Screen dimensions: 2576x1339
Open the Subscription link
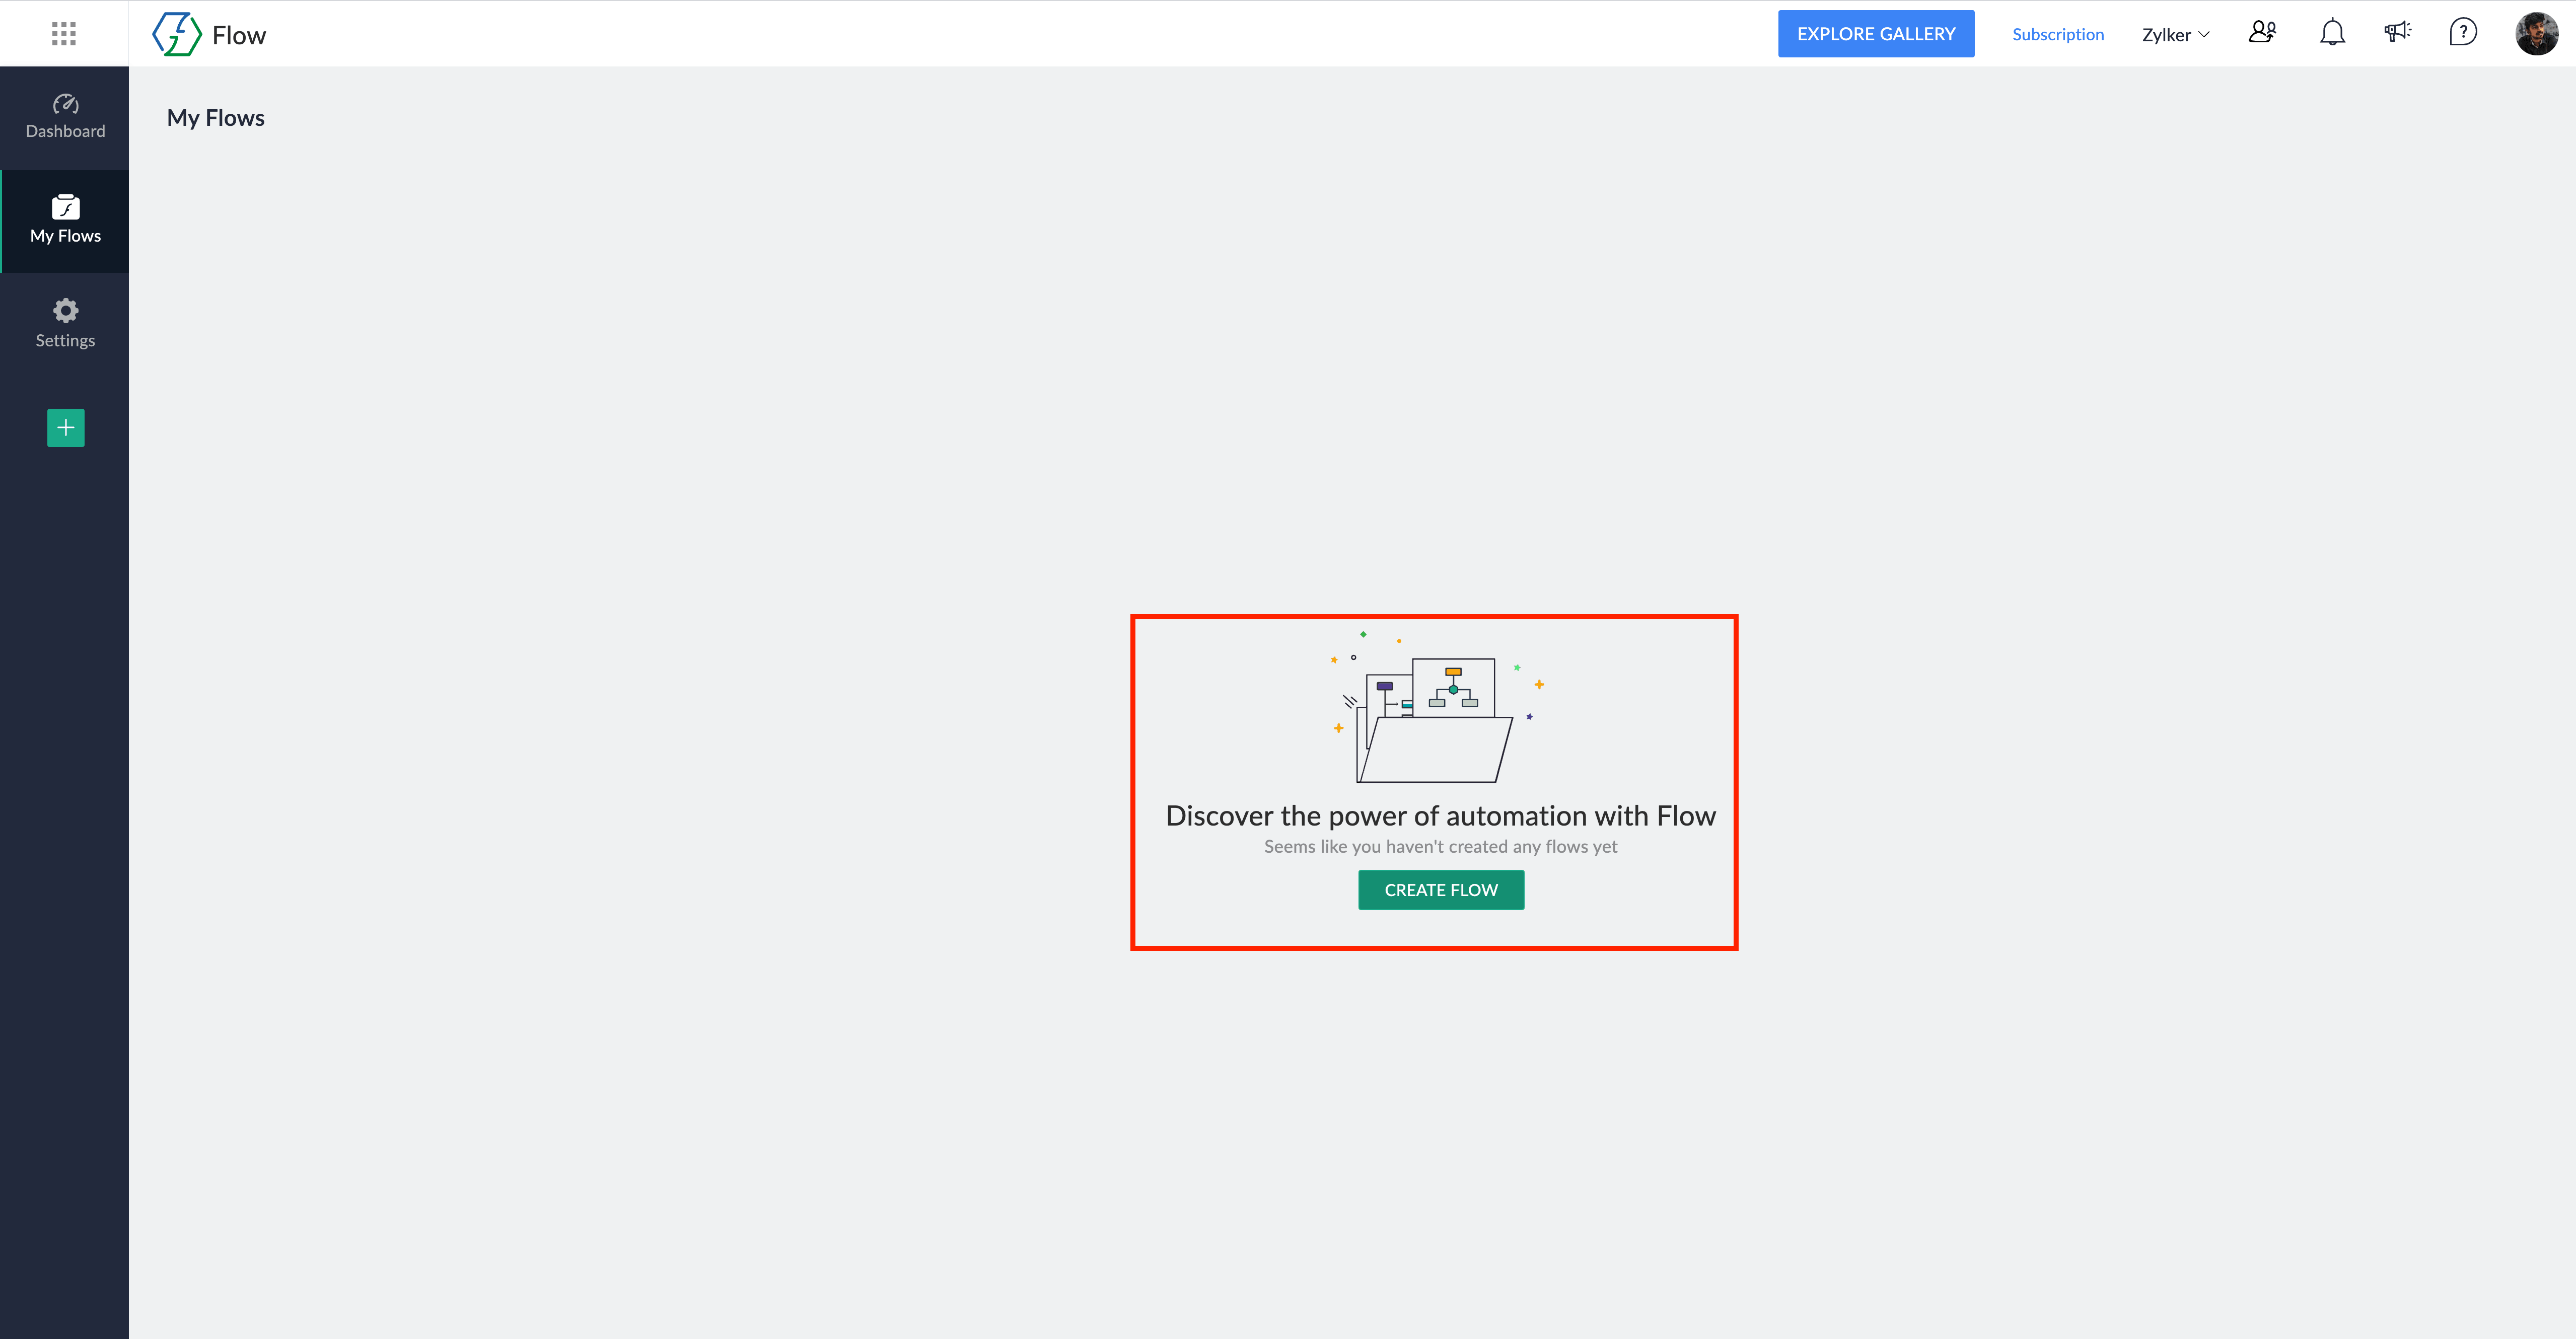click(2057, 35)
